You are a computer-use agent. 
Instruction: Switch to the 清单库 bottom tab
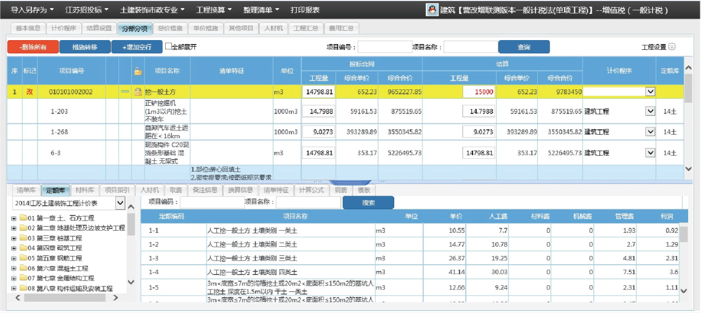[x=26, y=190]
